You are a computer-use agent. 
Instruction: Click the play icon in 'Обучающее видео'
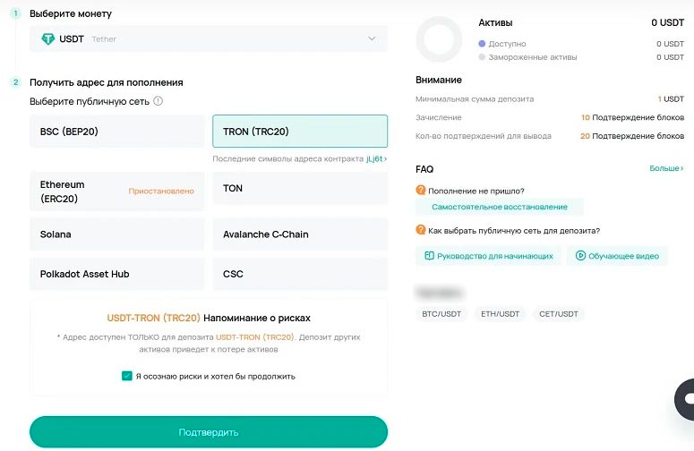[580, 256]
